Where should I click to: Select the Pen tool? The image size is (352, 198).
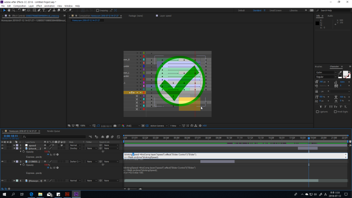click(39, 10)
